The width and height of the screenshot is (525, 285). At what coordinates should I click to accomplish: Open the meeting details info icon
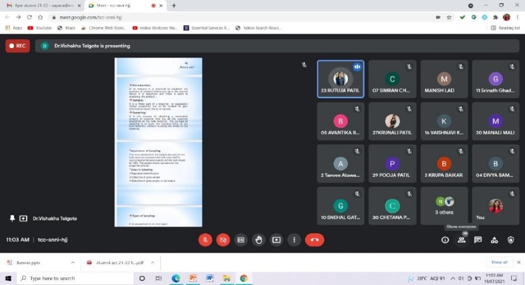coord(445,240)
